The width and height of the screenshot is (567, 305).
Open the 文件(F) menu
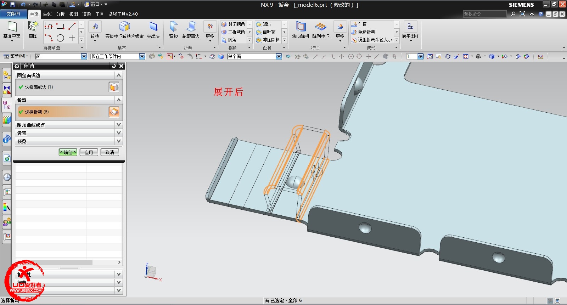13,14
